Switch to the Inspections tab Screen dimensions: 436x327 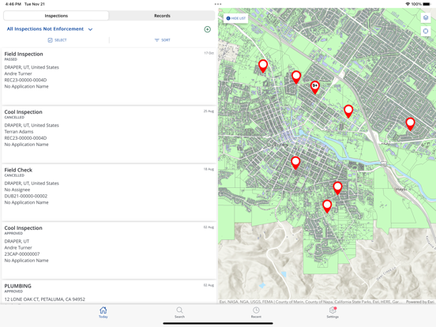coord(56,16)
